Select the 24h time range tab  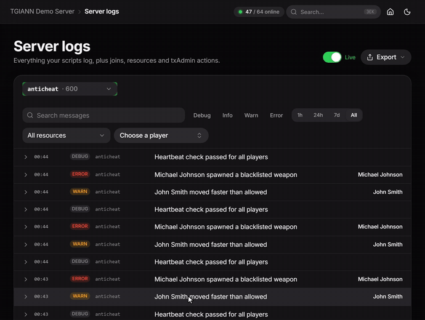[x=318, y=115]
